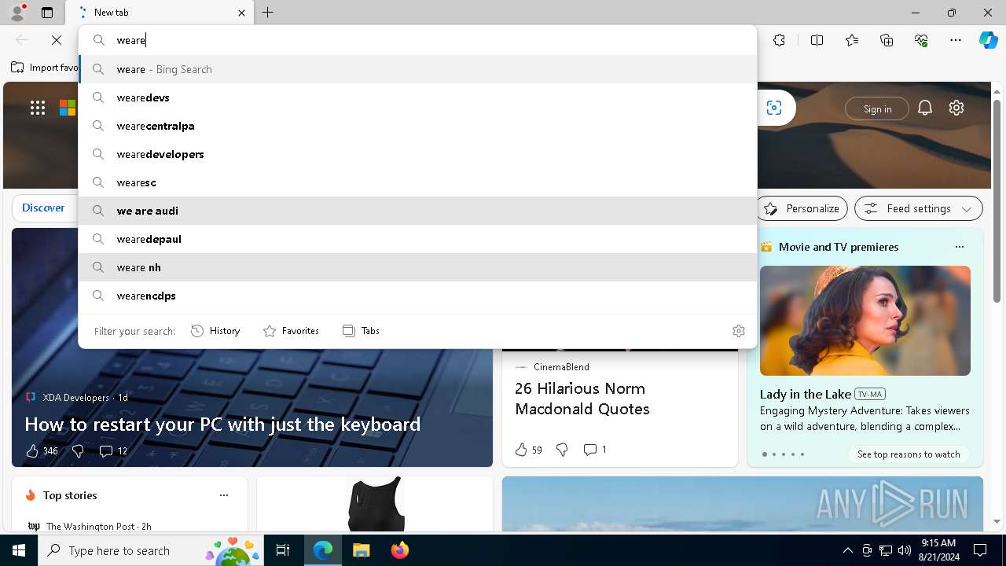Click the page vertical scrollbar
The height and width of the screenshot is (566, 1006).
pos(997,201)
